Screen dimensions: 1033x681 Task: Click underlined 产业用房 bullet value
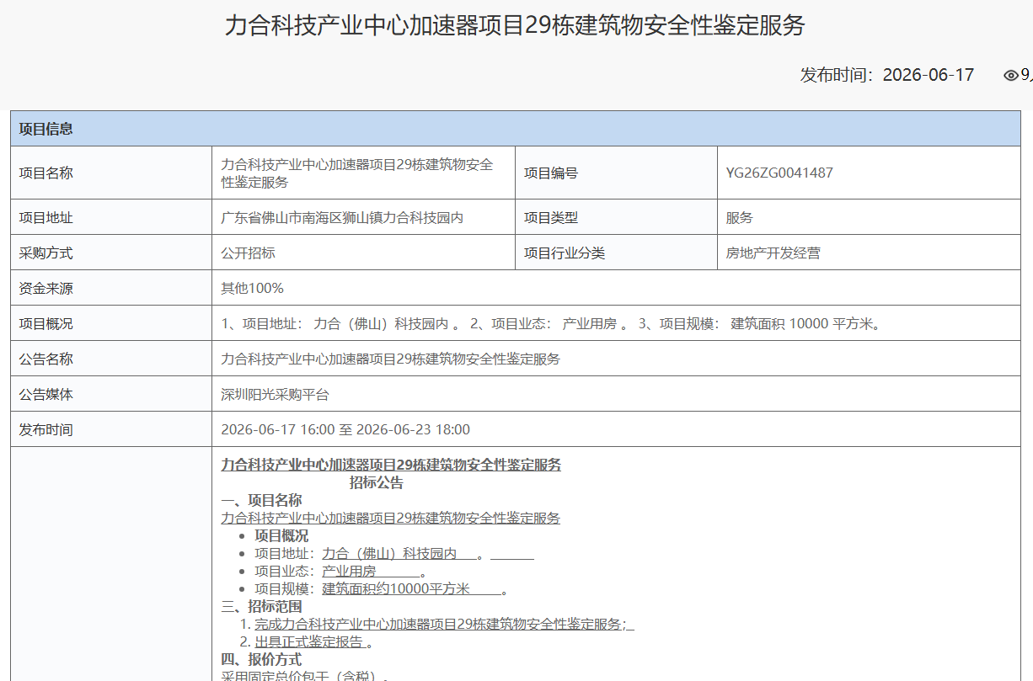pyautogui.click(x=349, y=572)
